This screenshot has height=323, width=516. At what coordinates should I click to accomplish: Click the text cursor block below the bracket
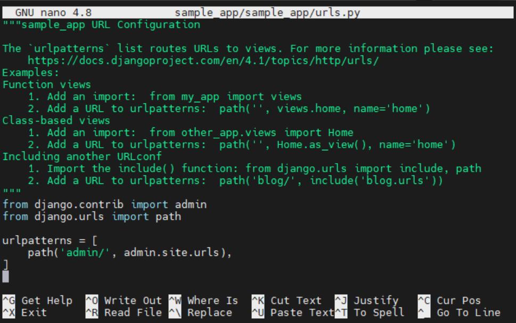pos(6,277)
